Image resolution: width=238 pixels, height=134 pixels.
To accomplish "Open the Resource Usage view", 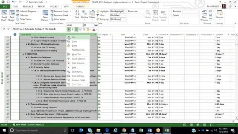I will click(x=61, y=11).
